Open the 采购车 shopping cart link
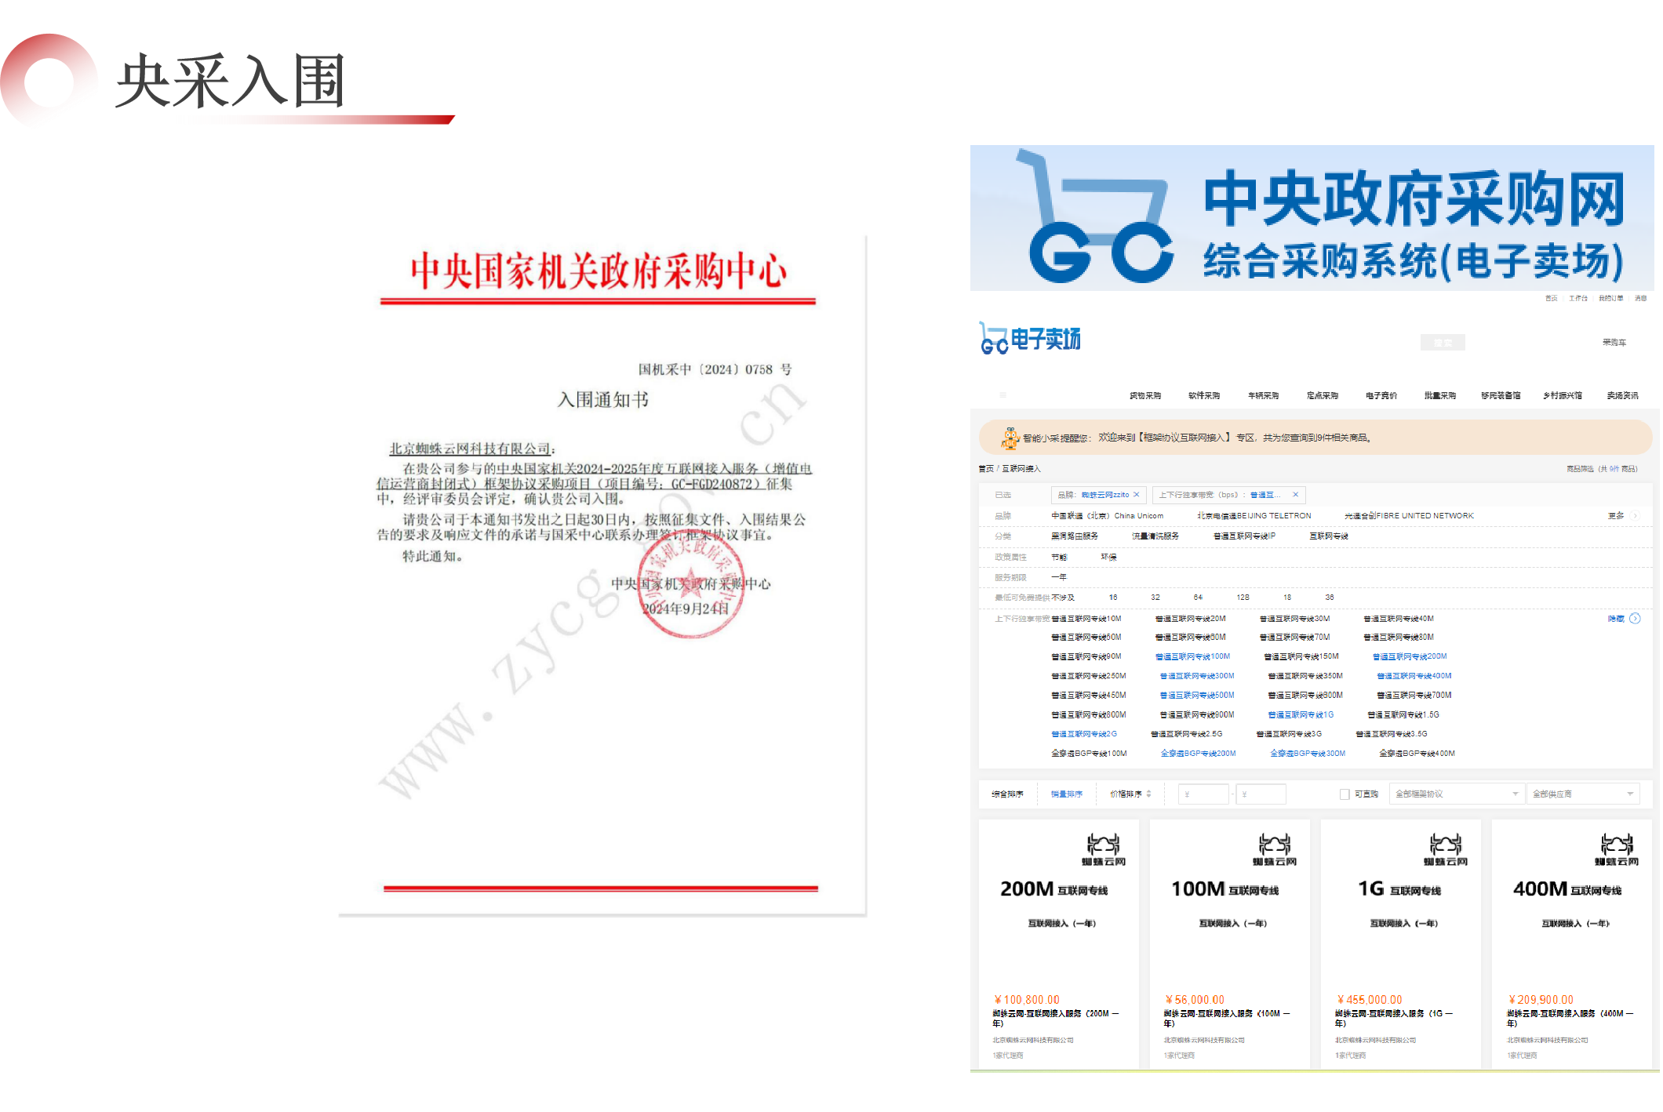Viewport: 1663px width, 1112px height. pyautogui.click(x=1614, y=343)
